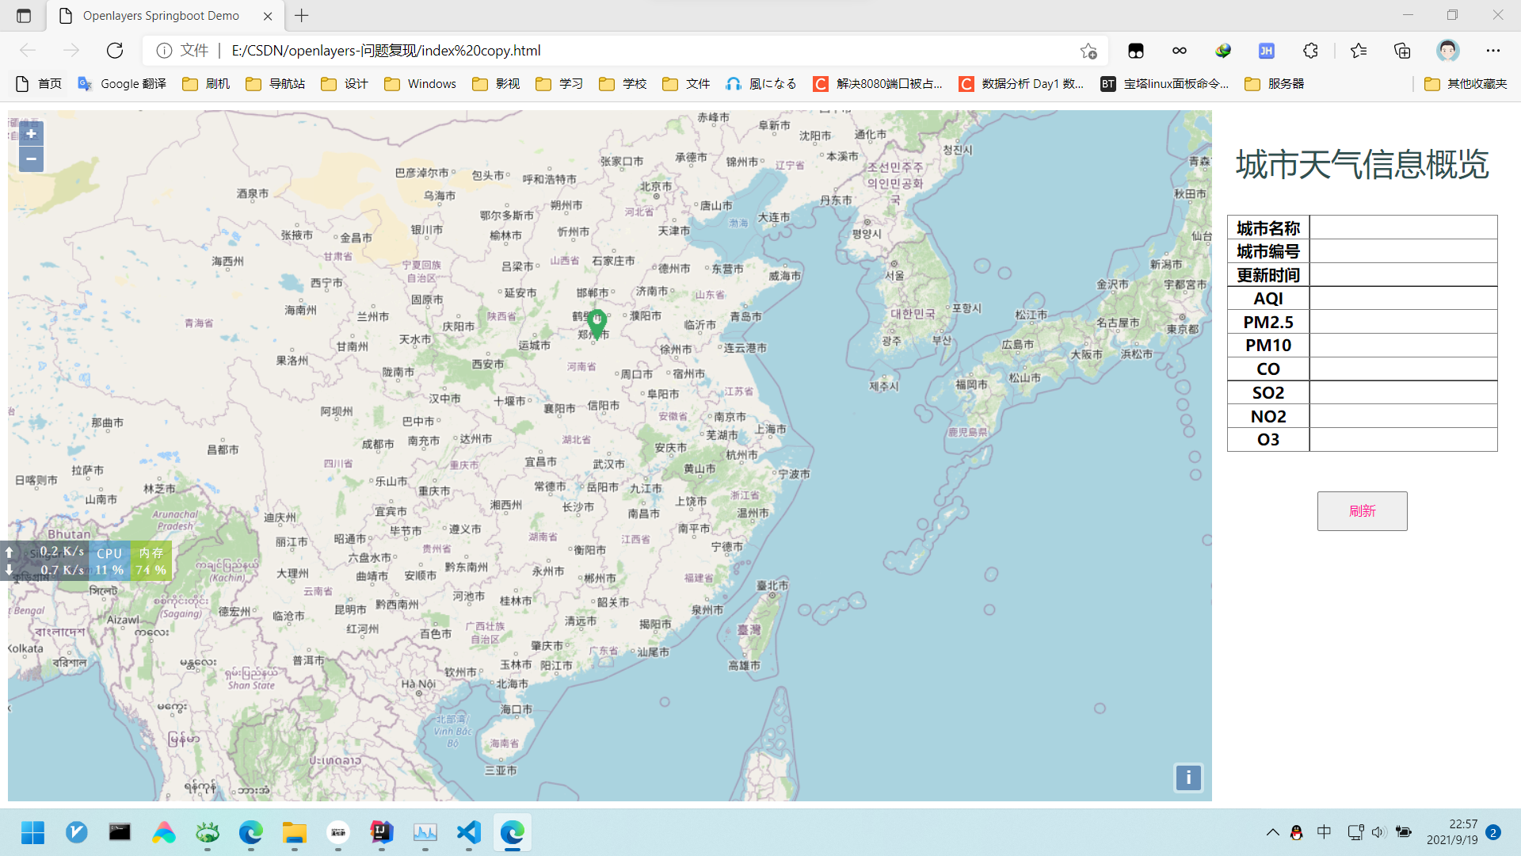Open a new browser tab

coord(301,15)
